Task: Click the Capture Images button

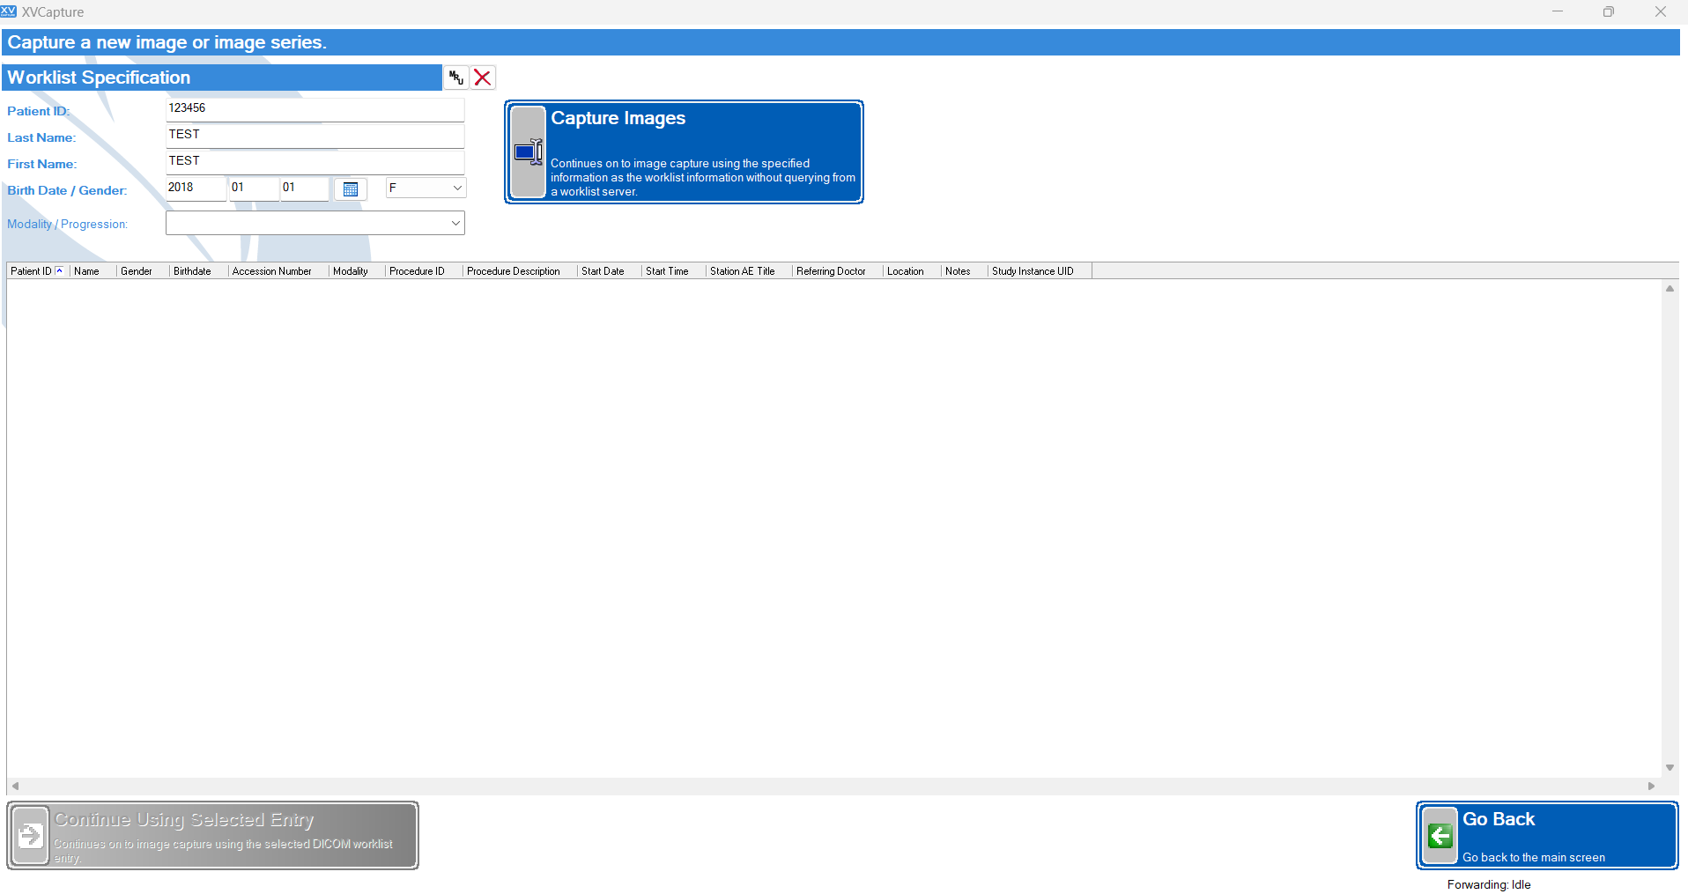Action: point(684,151)
